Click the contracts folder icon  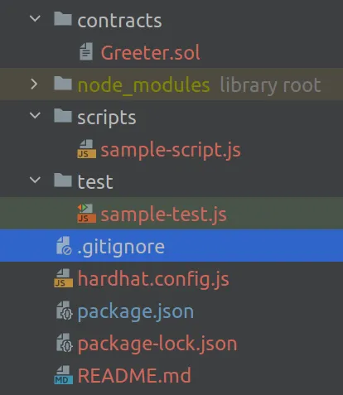[63, 19]
